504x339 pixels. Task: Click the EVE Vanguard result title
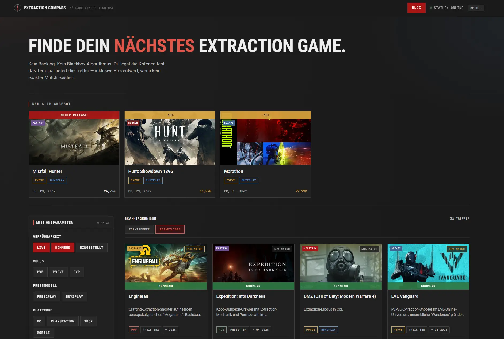[405, 296]
